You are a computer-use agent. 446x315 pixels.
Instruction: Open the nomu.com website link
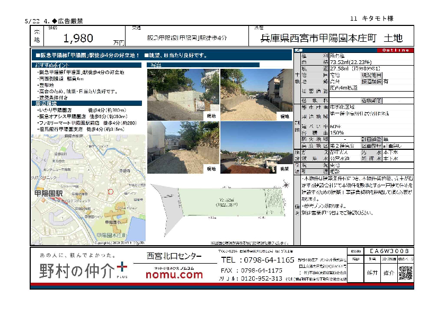click(x=174, y=275)
